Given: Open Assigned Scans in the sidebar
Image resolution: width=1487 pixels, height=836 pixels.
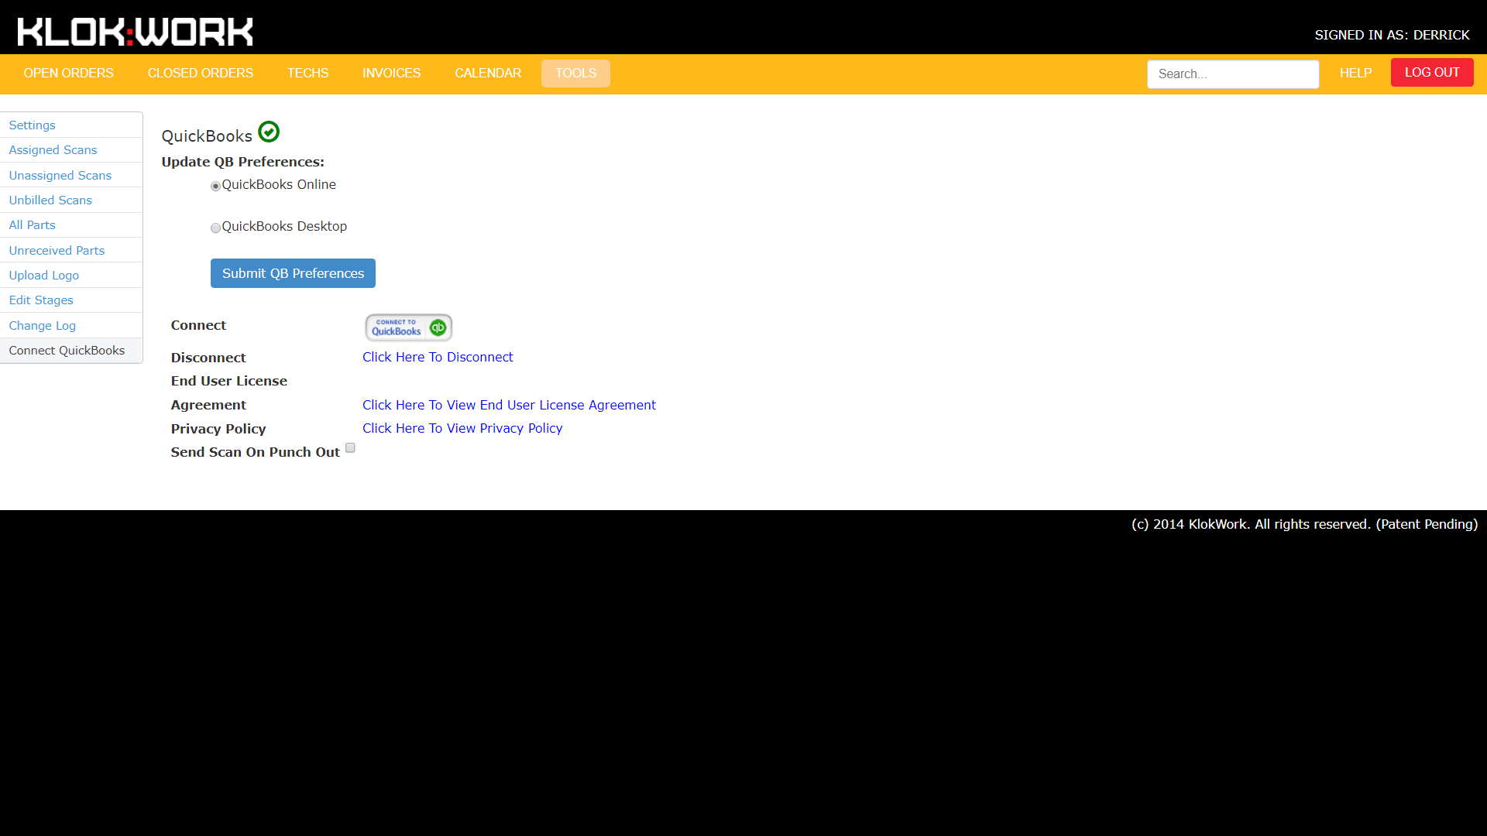Looking at the screenshot, I should (x=71, y=149).
